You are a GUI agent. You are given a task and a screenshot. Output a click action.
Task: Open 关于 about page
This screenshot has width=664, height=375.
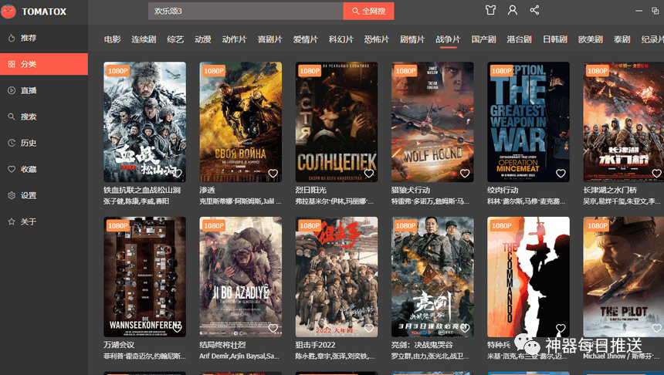44,221
